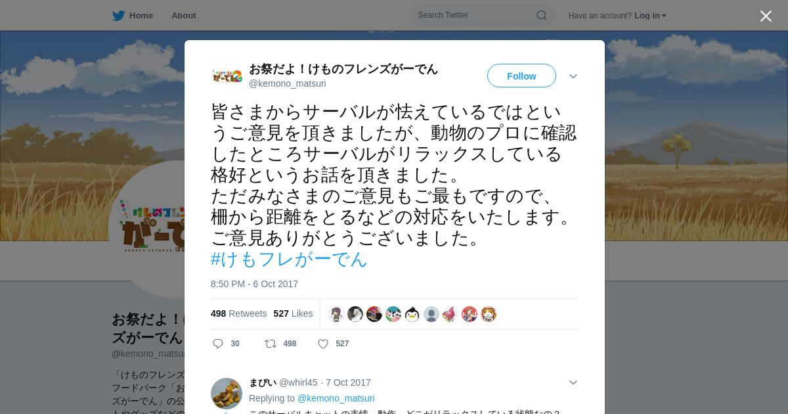Expand the tweet options chevron beside Follow

click(573, 76)
